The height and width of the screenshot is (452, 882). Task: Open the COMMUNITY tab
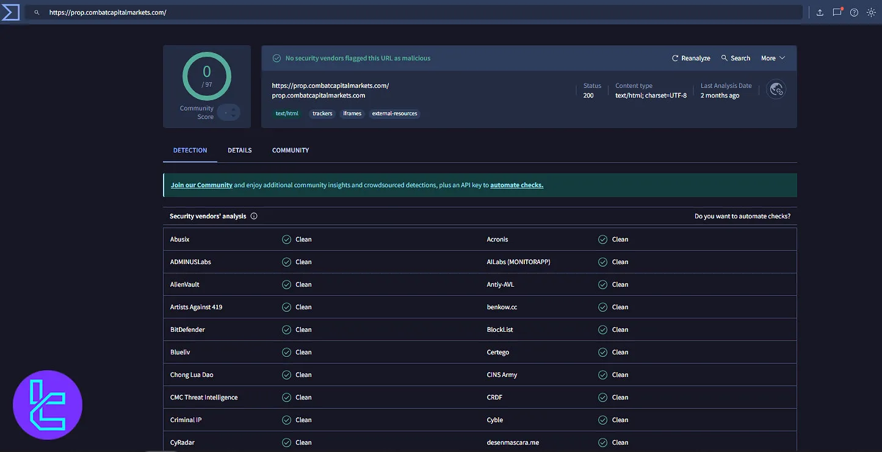pos(290,150)
